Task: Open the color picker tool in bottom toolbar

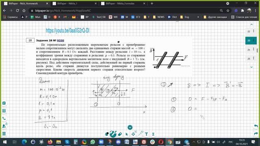Action: pos(107,134)
